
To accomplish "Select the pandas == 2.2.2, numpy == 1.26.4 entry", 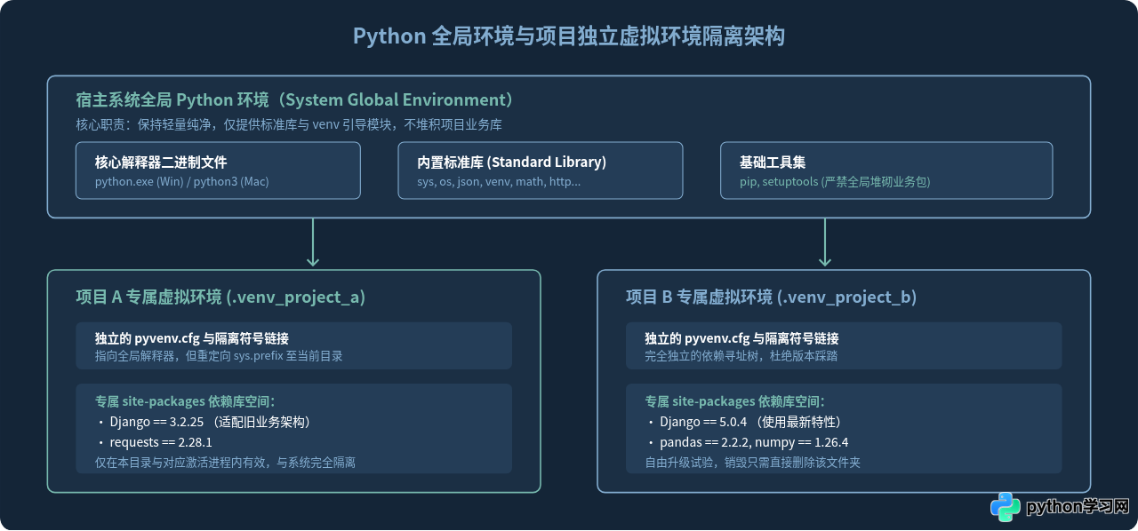I will tap(749, 442).
